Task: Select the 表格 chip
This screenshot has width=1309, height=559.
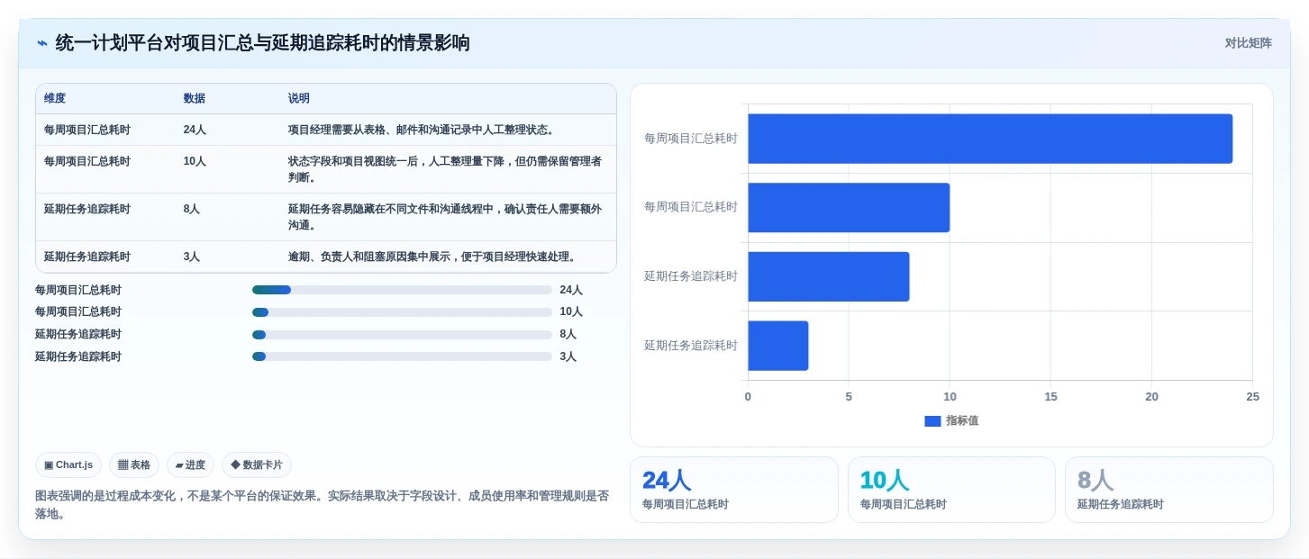Action: point(134,465)
